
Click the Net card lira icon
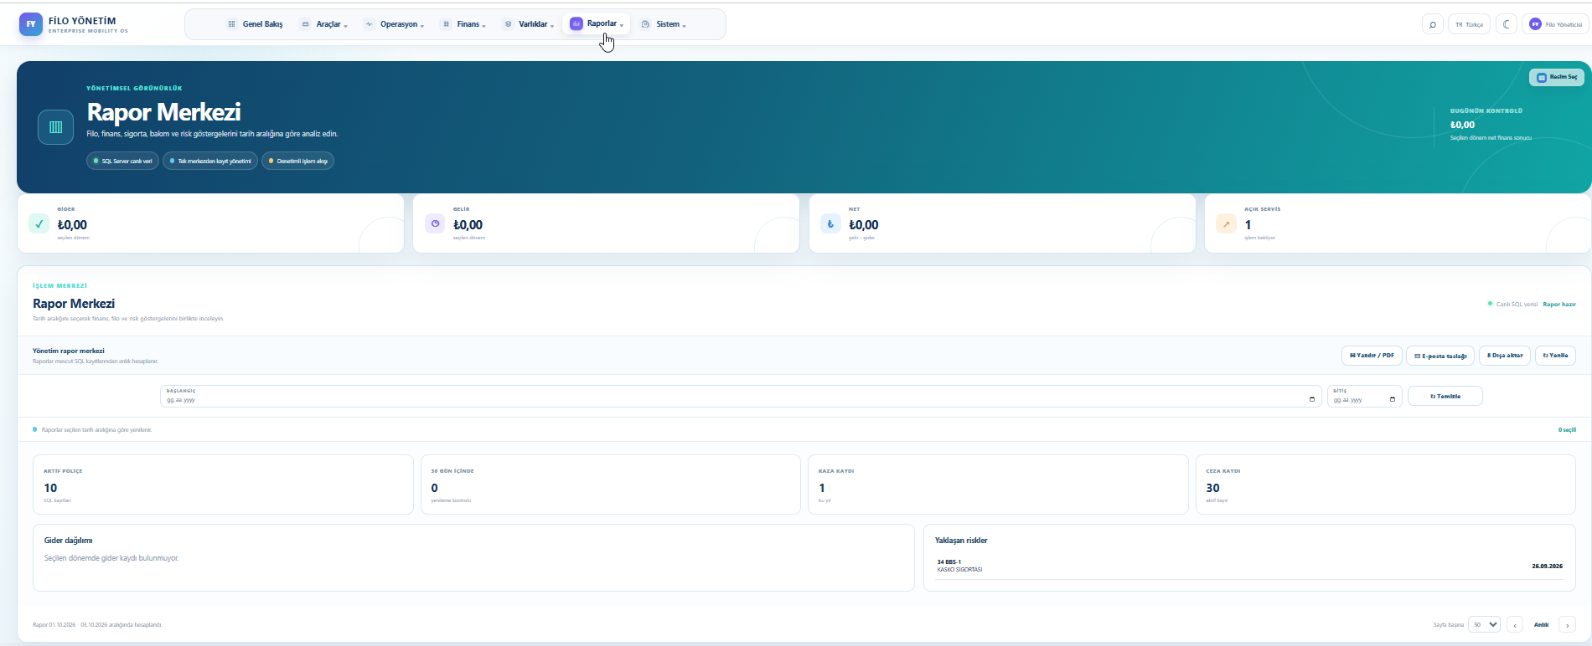pos(830,223)
